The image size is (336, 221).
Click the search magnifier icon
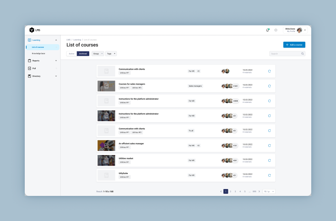pos(302,53)
